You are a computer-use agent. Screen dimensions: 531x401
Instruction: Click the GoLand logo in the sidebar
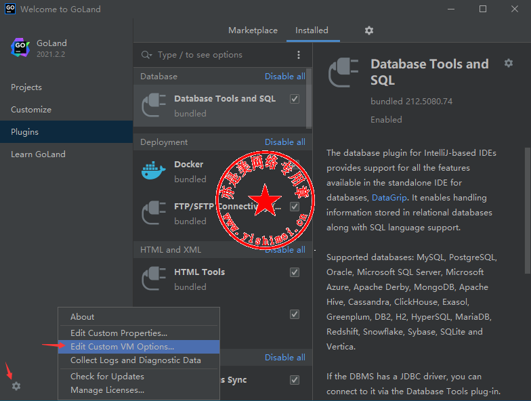[20, 47]
